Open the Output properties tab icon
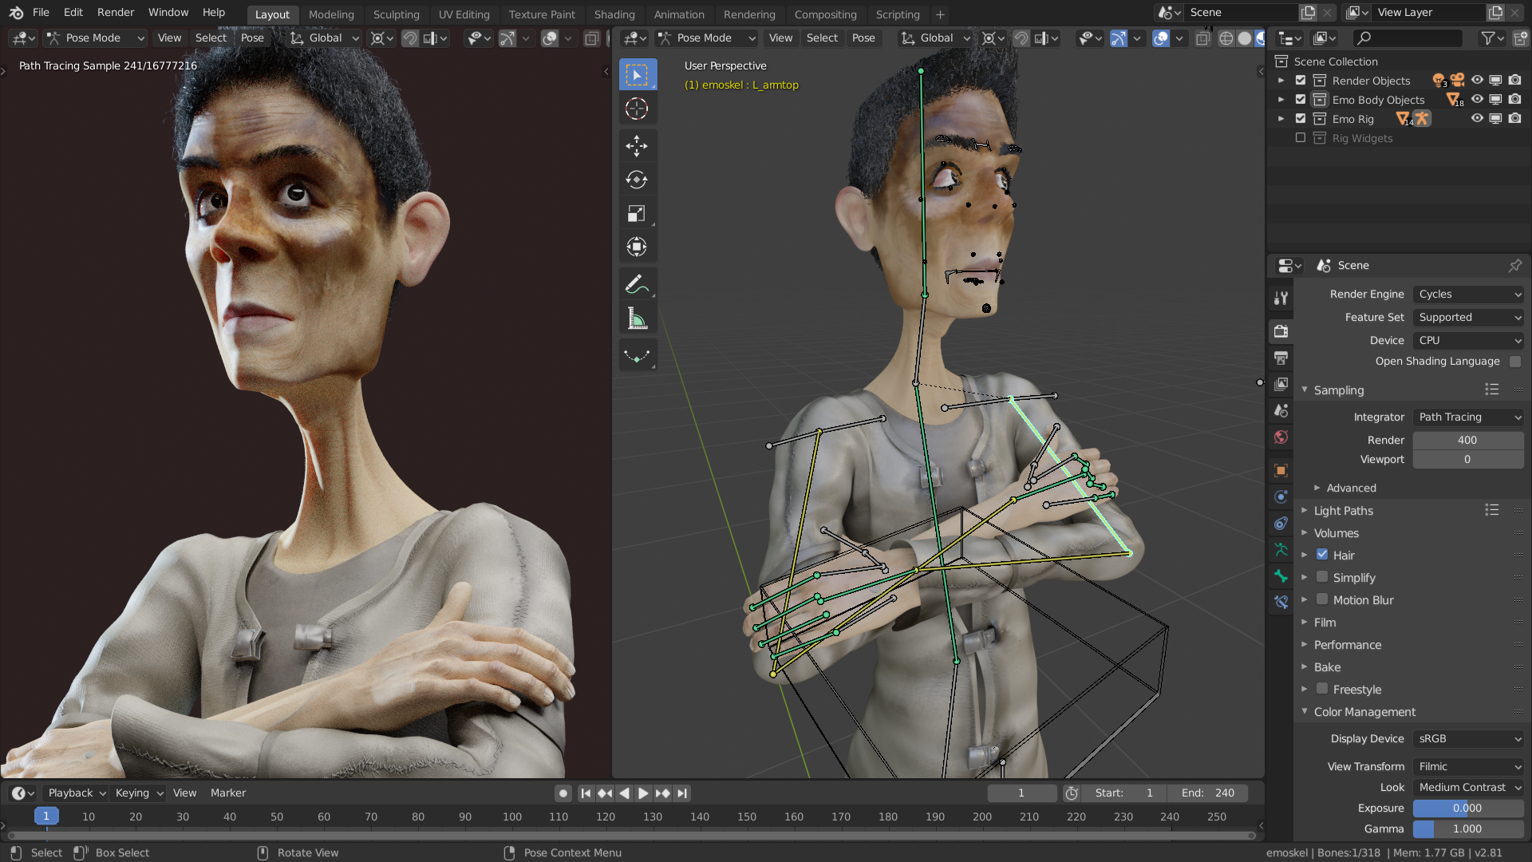Image resolution: width=1532 pixels, height=862 pixels. pyautogui.click(x=1281, y=358)
